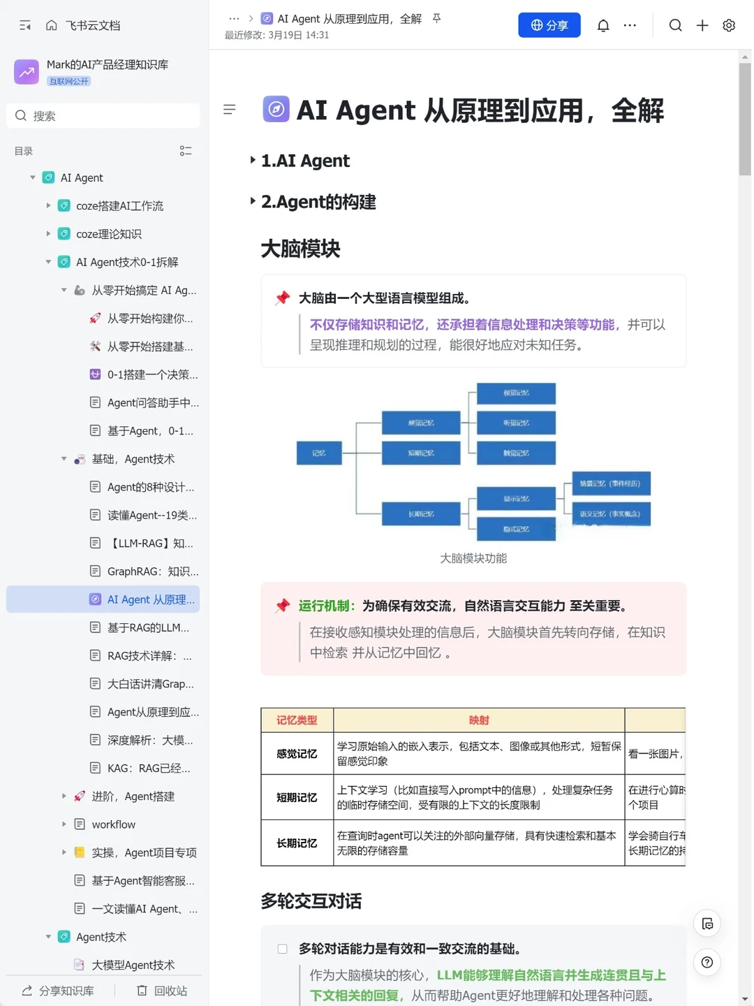754x1006 pixels.
Task: Collapse the Agent技术 node arrow
Action: [x=48, y=937]
